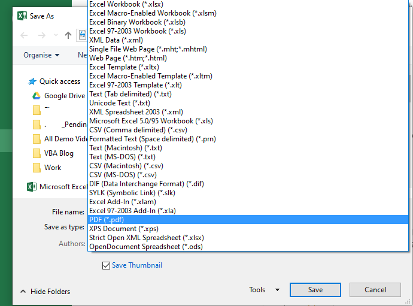Click the Quick access star icon

point(32,81)
